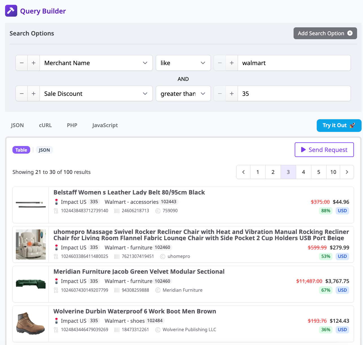Open the 'greater than' operator dropdown
Viewport: 363px width, 345px height.
183,94
